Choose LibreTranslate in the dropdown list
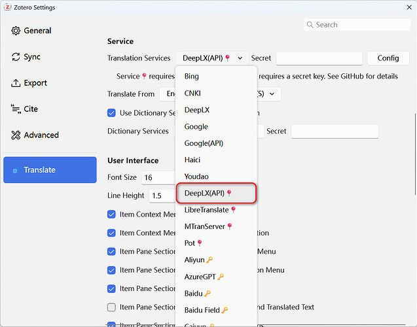This screenshot has width=417, height=327. pos(207,210)
